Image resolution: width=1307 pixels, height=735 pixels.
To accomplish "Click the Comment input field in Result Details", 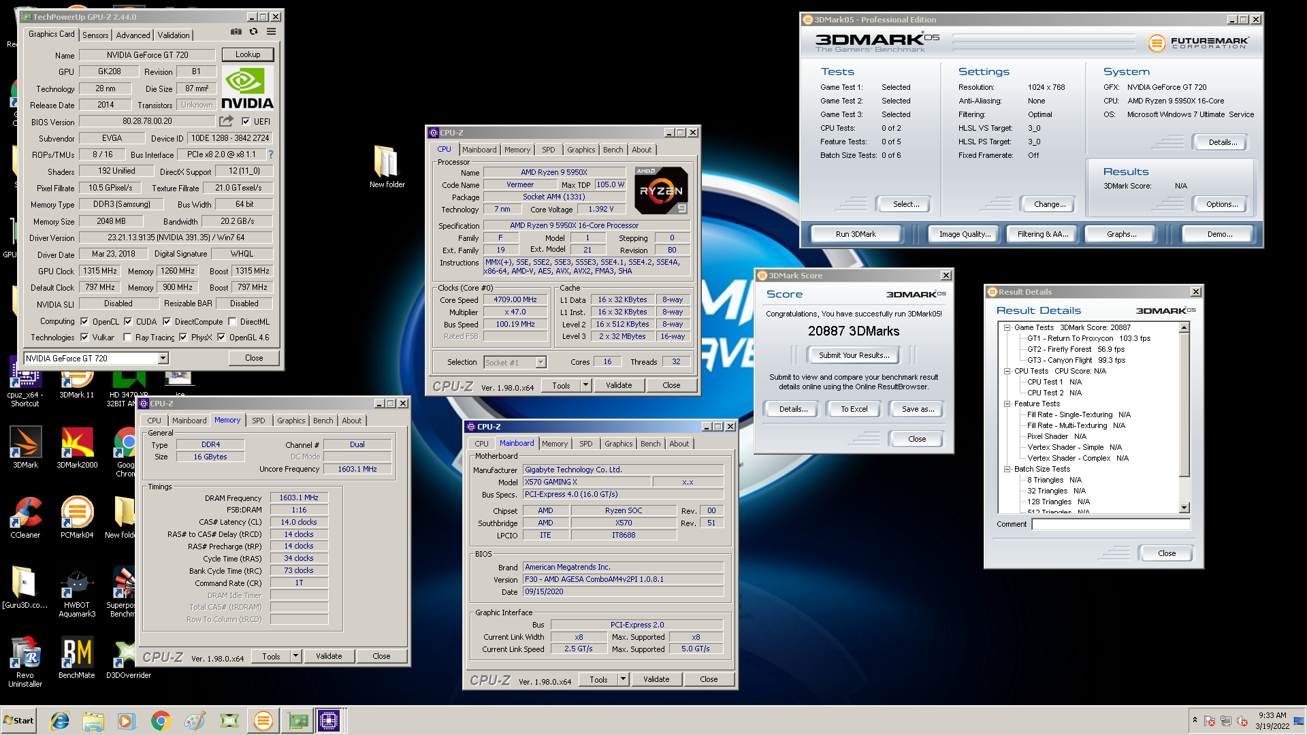I will [x=1110, y=524].
